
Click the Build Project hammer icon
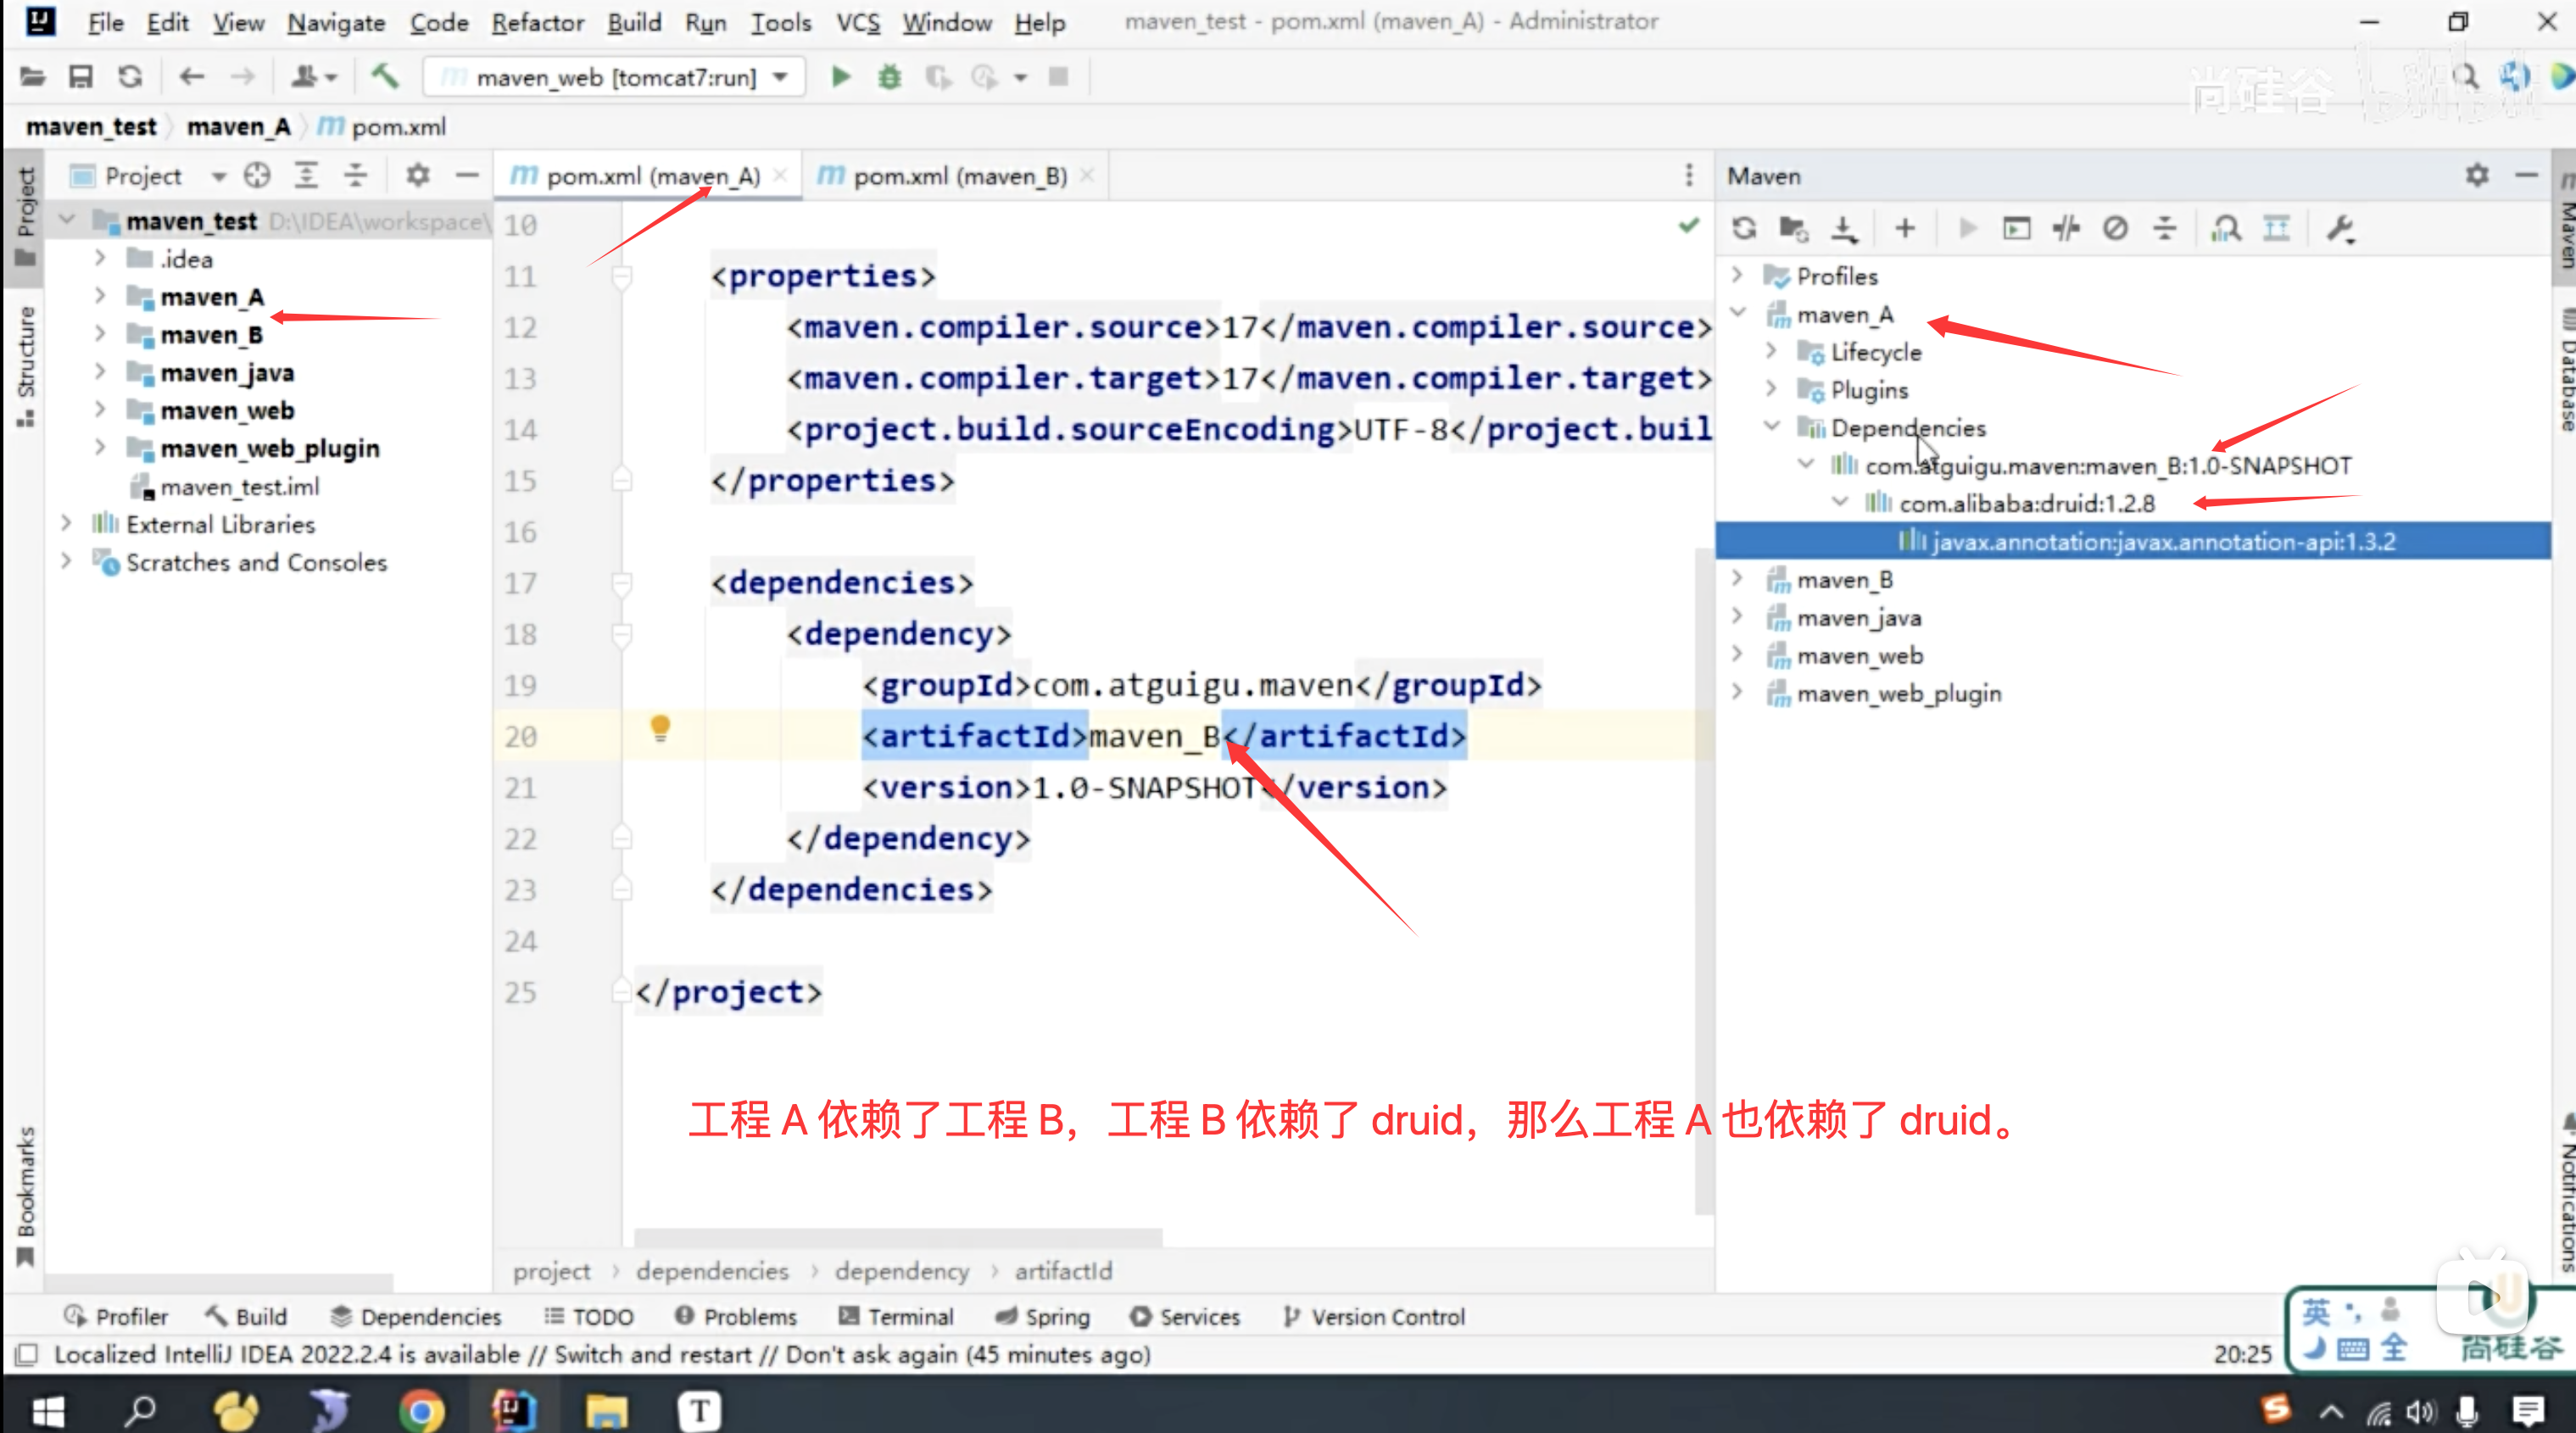(385, 76)
